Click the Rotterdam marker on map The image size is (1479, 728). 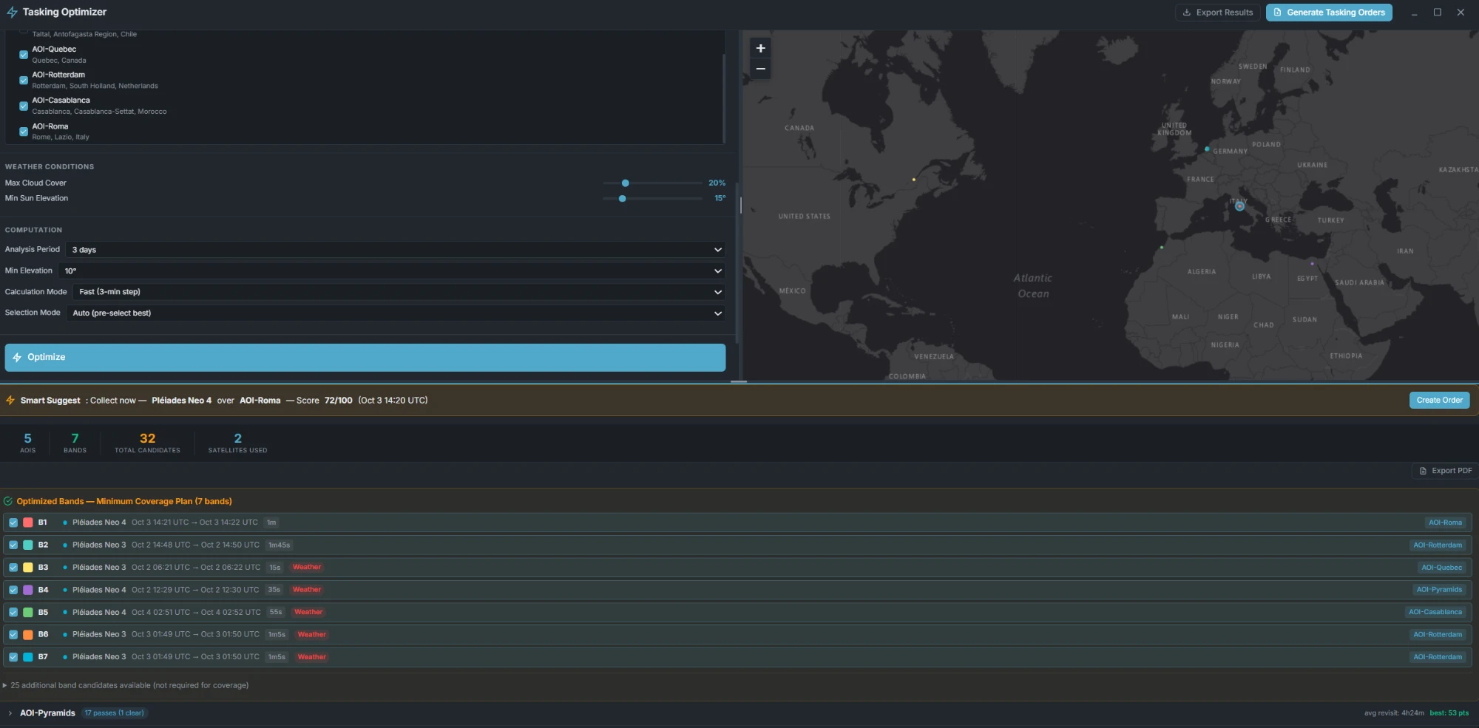pyautogui.click(x=1207, y=149)
